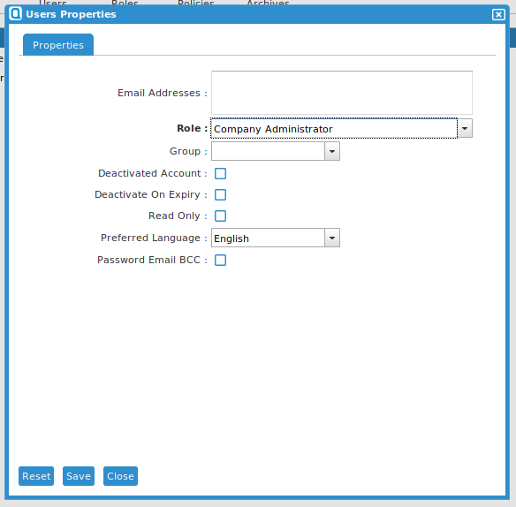Click the Email Addresses label
The height and width of the screenshot is (507, 516).
[163, 93]
